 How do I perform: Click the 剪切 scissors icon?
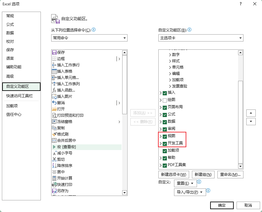tap(54, 159)
